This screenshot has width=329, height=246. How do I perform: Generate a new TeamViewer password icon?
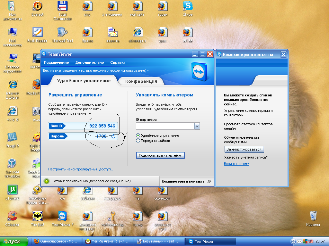(113, 136)
